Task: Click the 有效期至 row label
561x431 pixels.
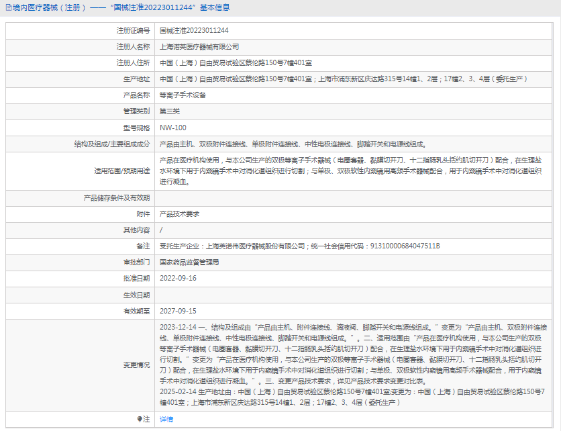Action: [x=136, y=311]
